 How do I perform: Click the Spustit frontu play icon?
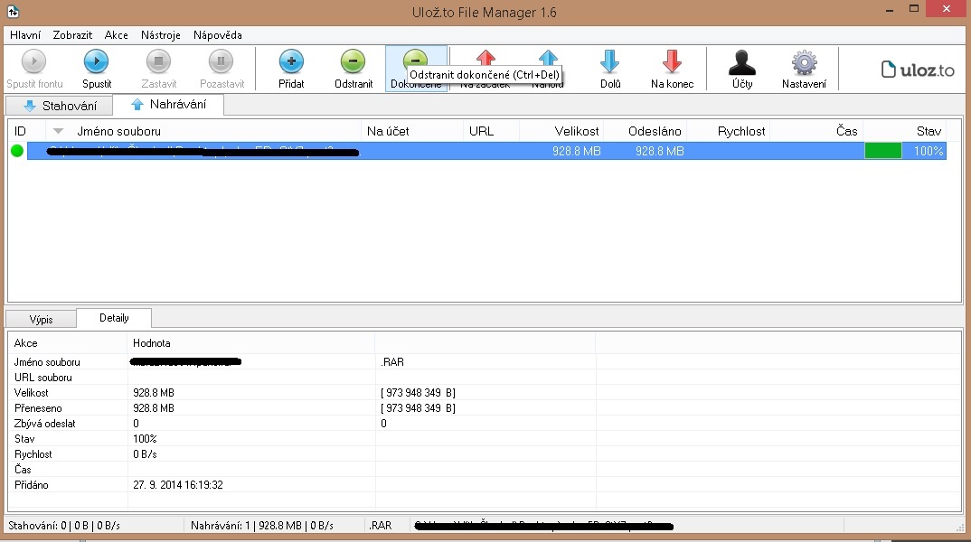pyautogui.click(x=34, y=61)
